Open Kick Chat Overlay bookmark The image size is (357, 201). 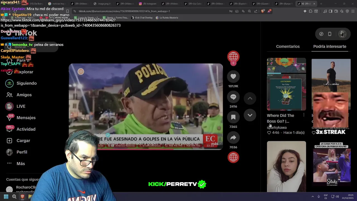tap(142, 18)
